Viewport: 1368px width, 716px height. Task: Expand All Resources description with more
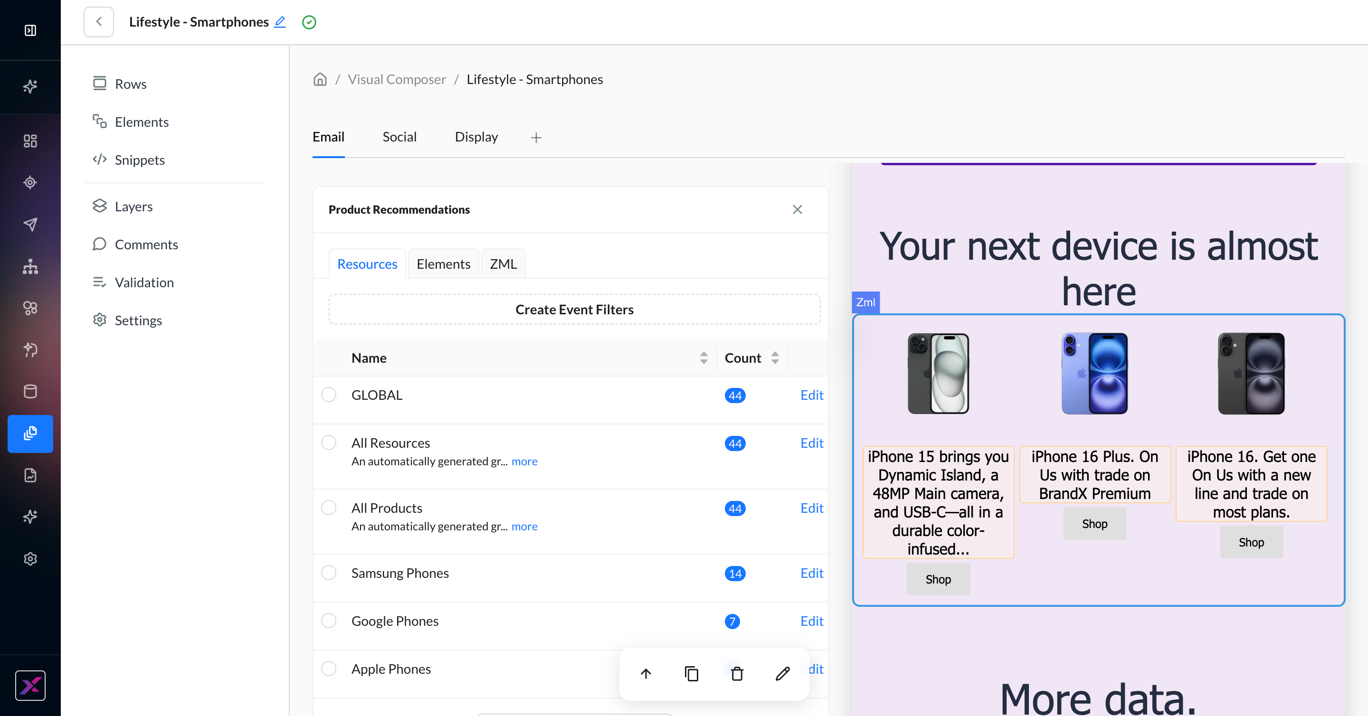pos(524,462)
